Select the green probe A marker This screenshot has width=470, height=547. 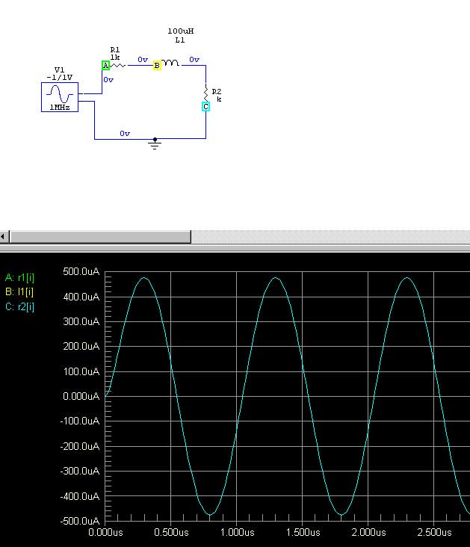(x=106, y=66)
